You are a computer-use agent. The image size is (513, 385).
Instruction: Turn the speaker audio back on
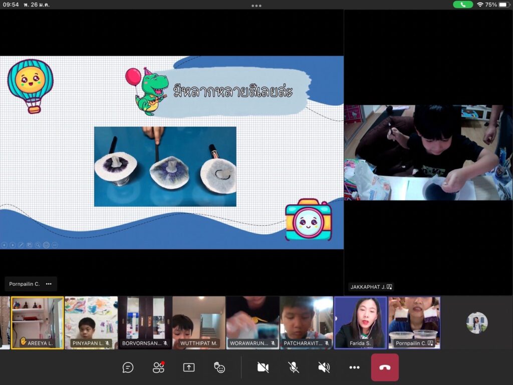tap(324, 367)
